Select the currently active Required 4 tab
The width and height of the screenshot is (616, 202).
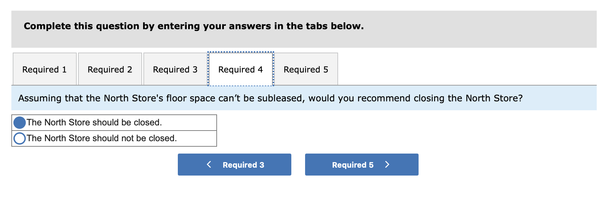[240, 69]
